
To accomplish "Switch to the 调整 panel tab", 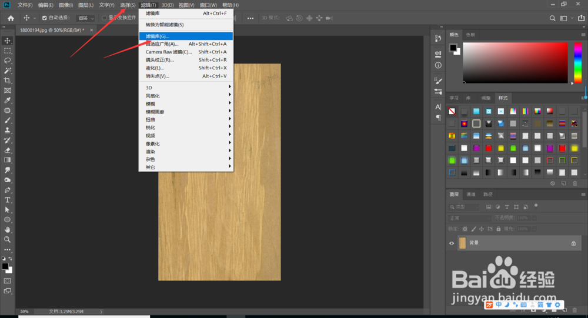I will pyautogui.click(x=486, y=98).
